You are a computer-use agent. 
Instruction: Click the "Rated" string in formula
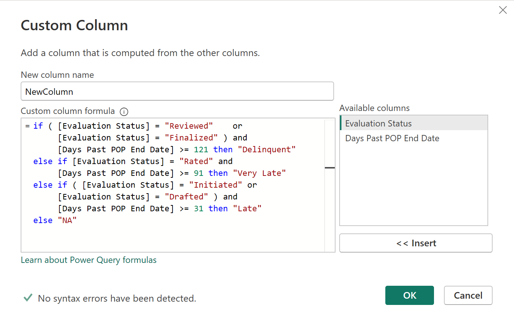196,161
